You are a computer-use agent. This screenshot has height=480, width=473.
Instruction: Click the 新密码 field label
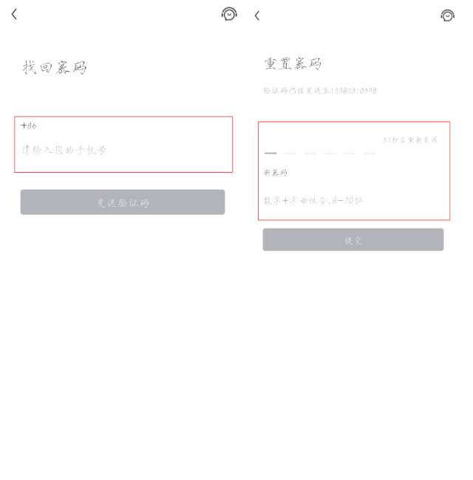pyautogui.click(x=276, y=173)
